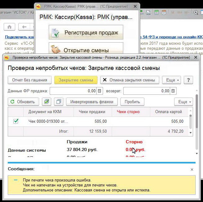
Task: Open the Подключить кассу link in background page
Action: click(x=20, y=37)
